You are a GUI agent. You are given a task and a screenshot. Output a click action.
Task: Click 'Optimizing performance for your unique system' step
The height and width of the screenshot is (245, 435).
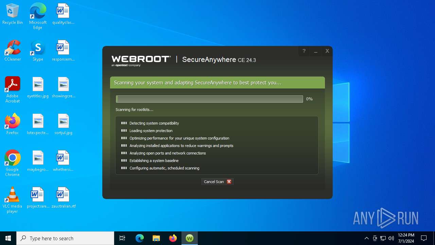[x=179, y=138]
